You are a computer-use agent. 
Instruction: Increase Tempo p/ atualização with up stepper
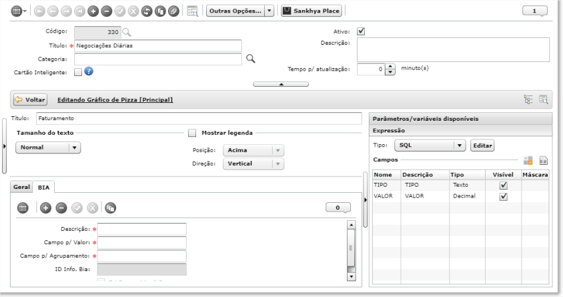click(390, 67)
